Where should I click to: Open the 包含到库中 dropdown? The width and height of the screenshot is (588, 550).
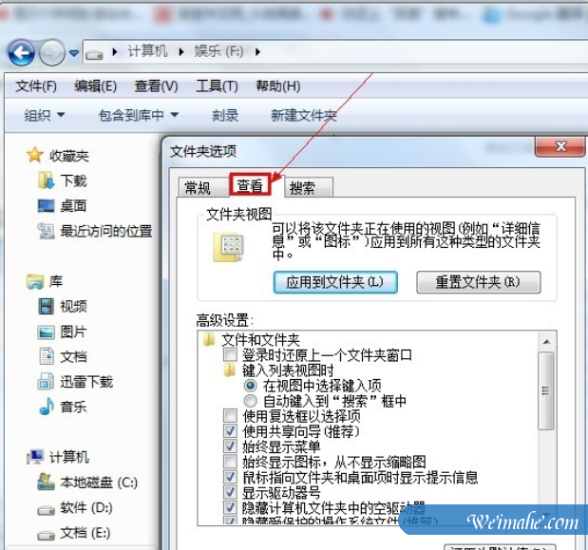[138, 115]
